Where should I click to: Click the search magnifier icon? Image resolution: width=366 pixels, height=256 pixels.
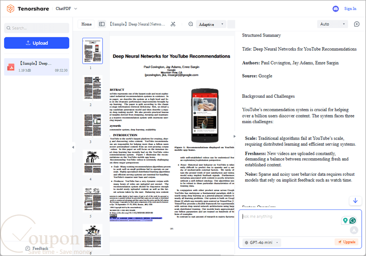click(x=8, y=28)
